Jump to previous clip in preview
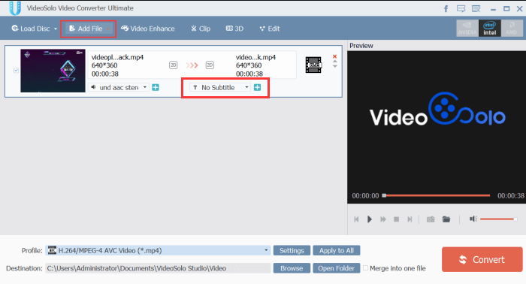The image size is (526, 284). click(x=356, y=219)
